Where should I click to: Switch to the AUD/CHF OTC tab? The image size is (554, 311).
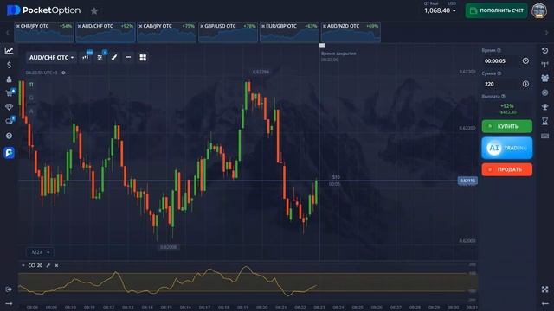click(106, 32)
